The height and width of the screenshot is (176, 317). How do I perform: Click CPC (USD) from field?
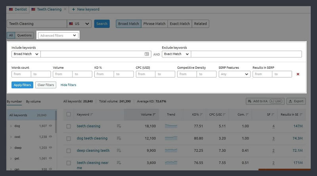145,74
